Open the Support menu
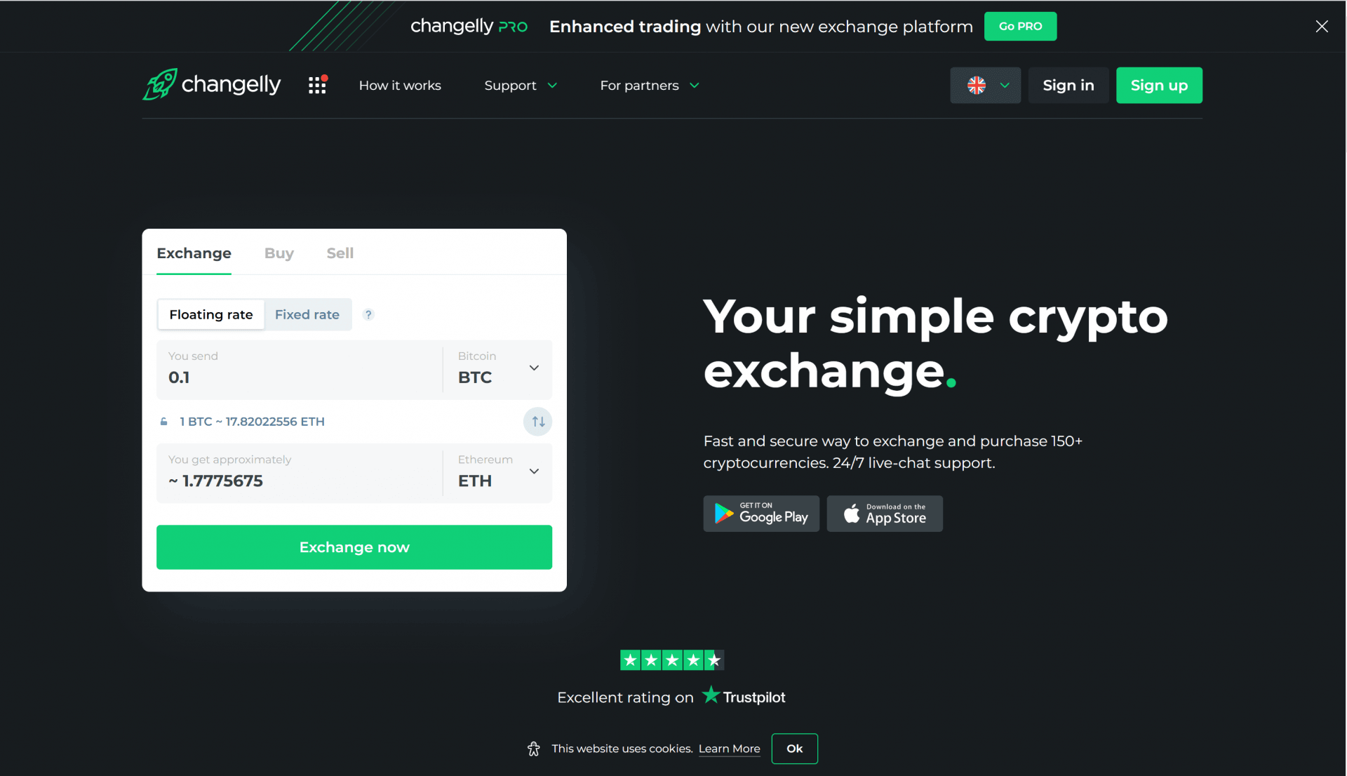 pyautogui.click(x=519, y=84)
